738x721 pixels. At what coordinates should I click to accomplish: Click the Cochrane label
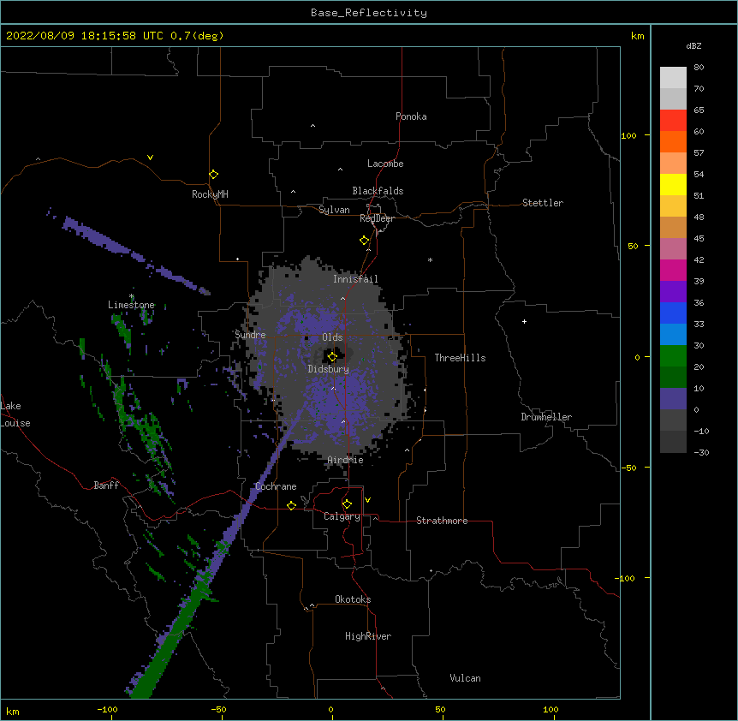pos(276,486)
